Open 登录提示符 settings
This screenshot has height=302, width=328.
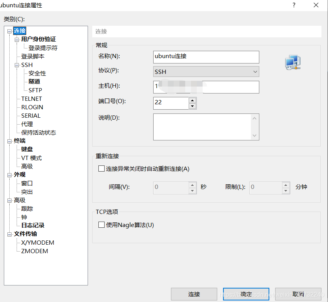click(43, 48)
